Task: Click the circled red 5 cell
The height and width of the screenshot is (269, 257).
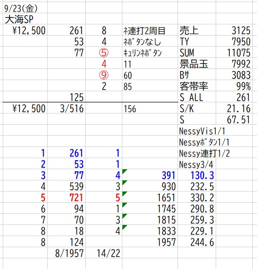Action: 104,53
